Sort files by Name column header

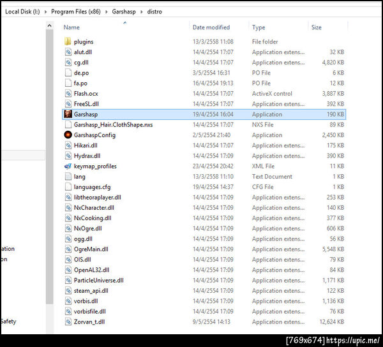coord(71,27)
